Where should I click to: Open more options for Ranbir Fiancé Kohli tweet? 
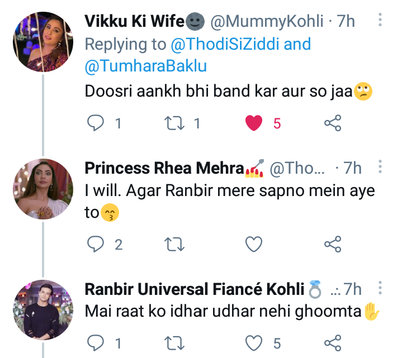coord(380,289)
